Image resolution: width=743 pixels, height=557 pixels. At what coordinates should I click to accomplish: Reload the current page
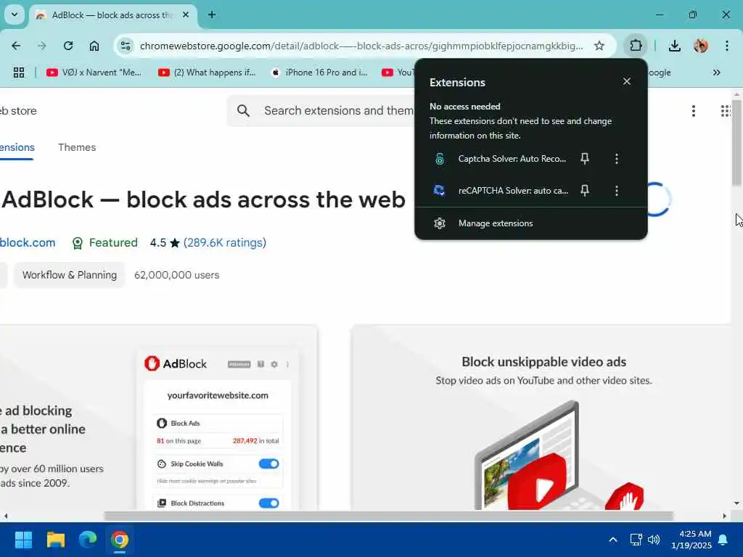tap(68, 46)
